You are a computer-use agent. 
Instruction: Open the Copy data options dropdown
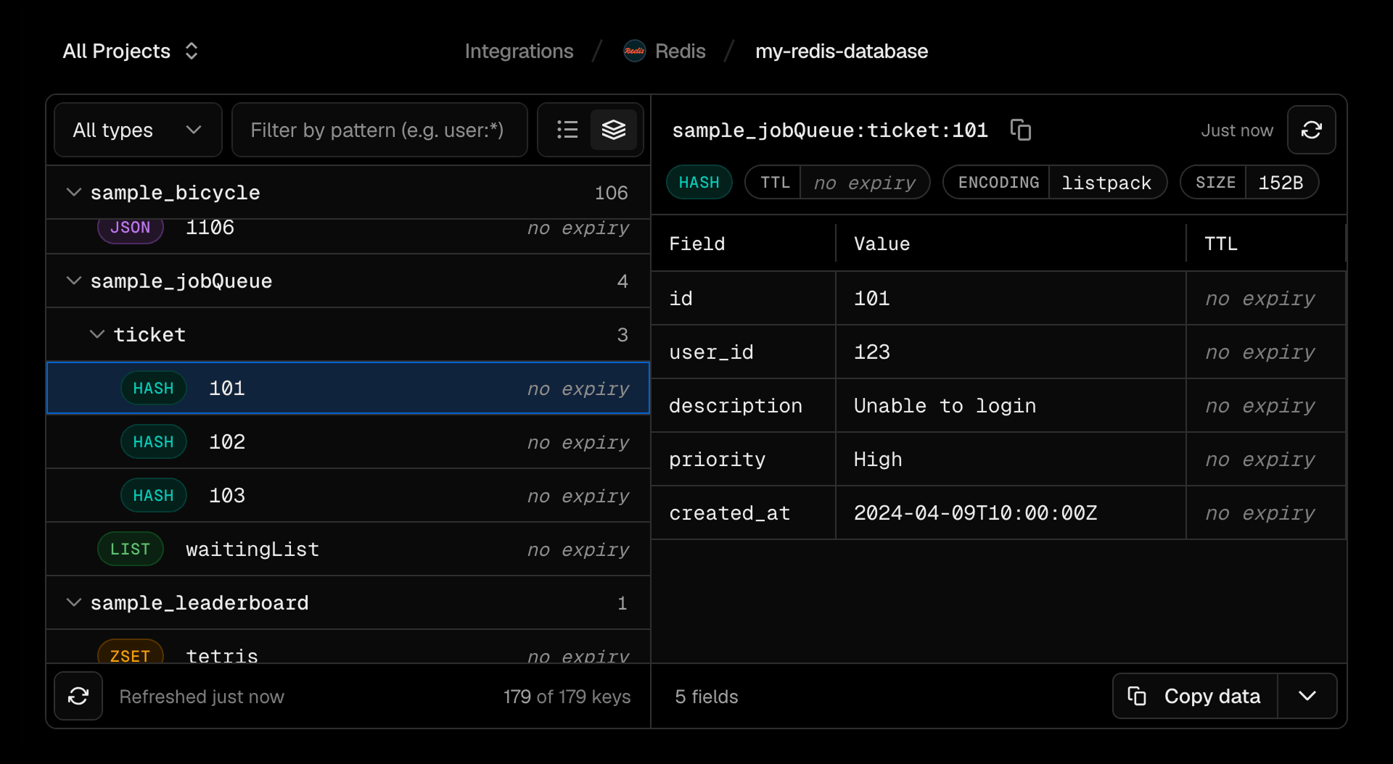tap(1307, 696)
